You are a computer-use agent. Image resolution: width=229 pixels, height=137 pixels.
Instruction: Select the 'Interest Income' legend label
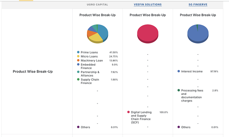192,71
